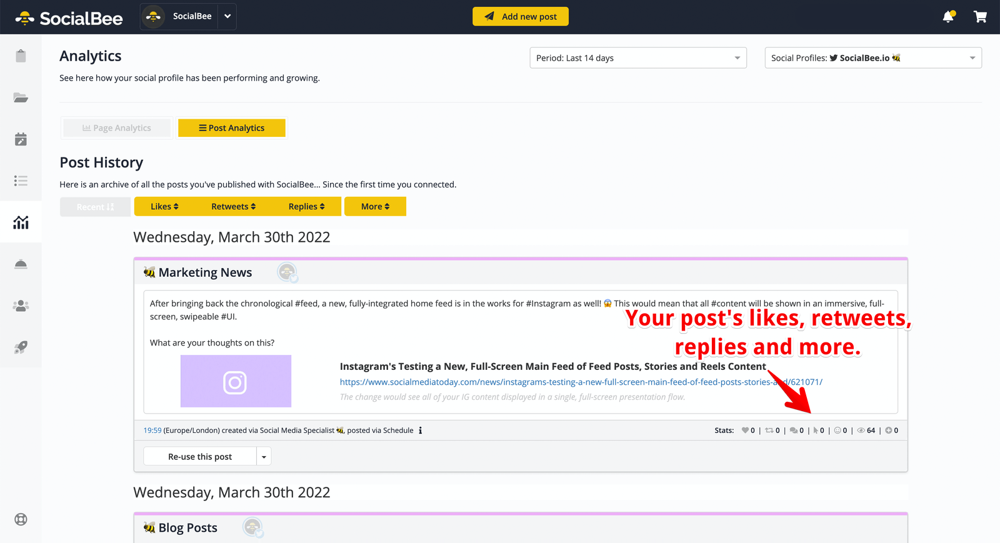Expand the Re-use this post caret
Viewport: 1000px width, 543px height.
click(264, 456)
